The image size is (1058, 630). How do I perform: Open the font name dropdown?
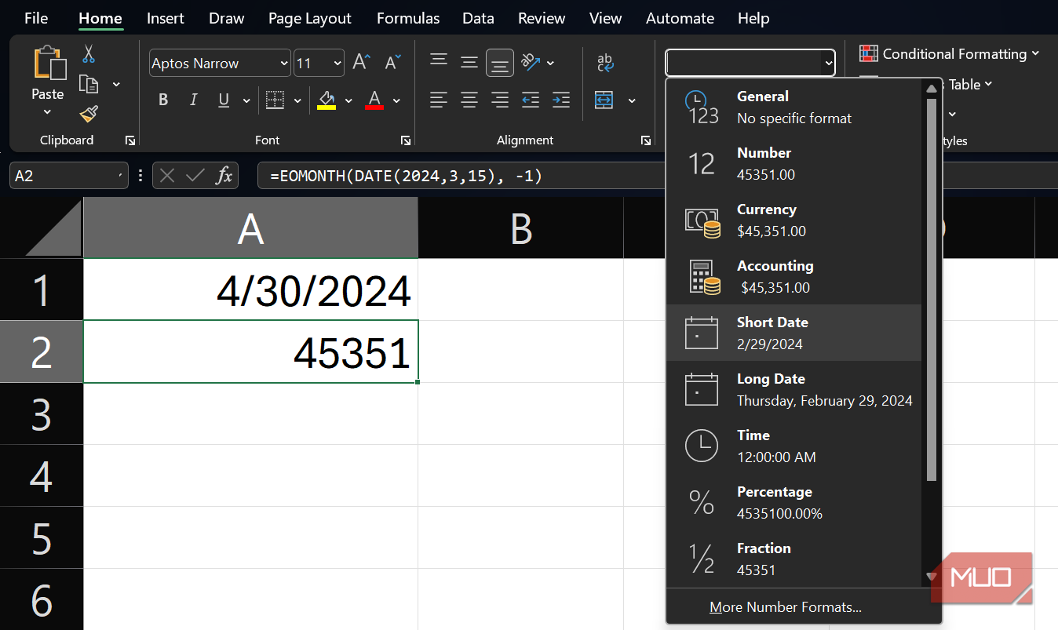tap(283, 64)
